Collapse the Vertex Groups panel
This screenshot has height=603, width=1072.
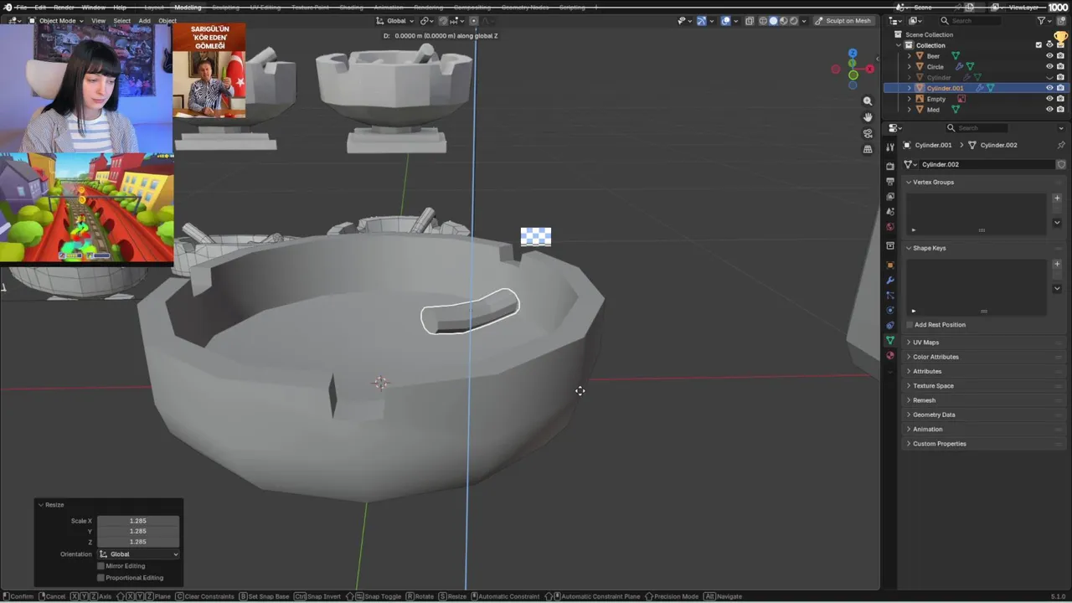click(933, 182)
